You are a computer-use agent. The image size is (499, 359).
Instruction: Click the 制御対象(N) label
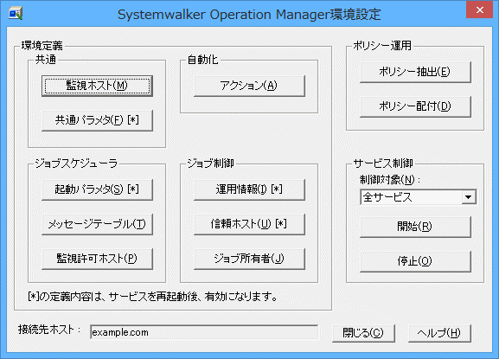(x=390, y=180)
